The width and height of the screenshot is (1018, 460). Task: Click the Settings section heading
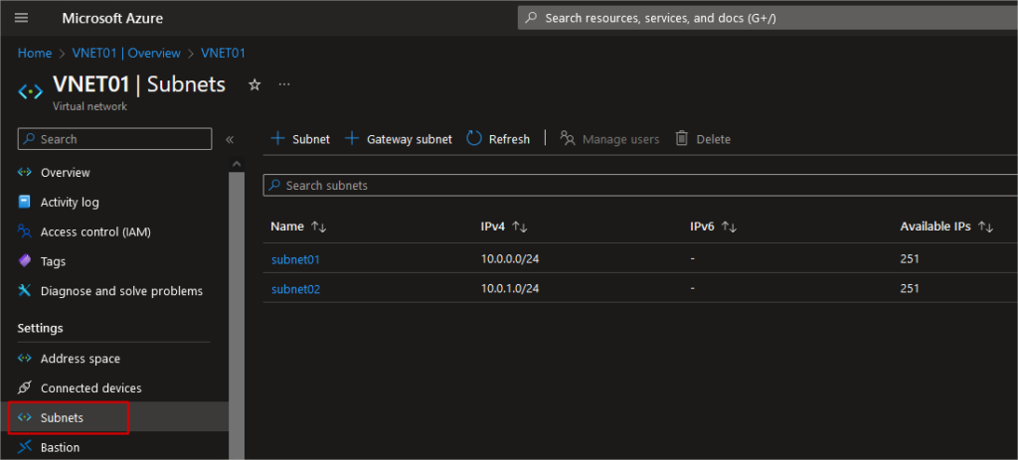(40, 328)
